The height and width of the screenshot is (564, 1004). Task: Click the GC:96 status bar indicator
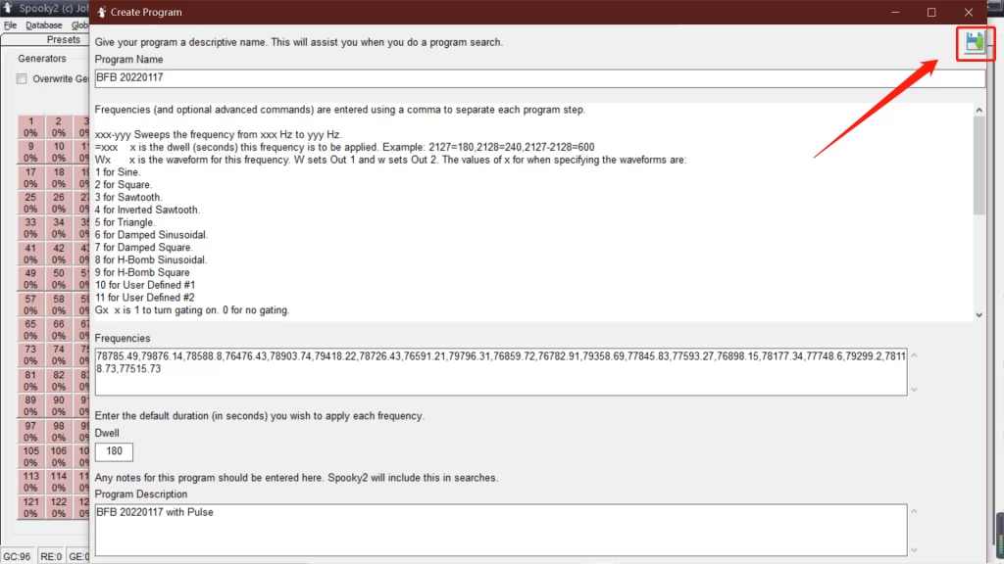click(18, 556)
